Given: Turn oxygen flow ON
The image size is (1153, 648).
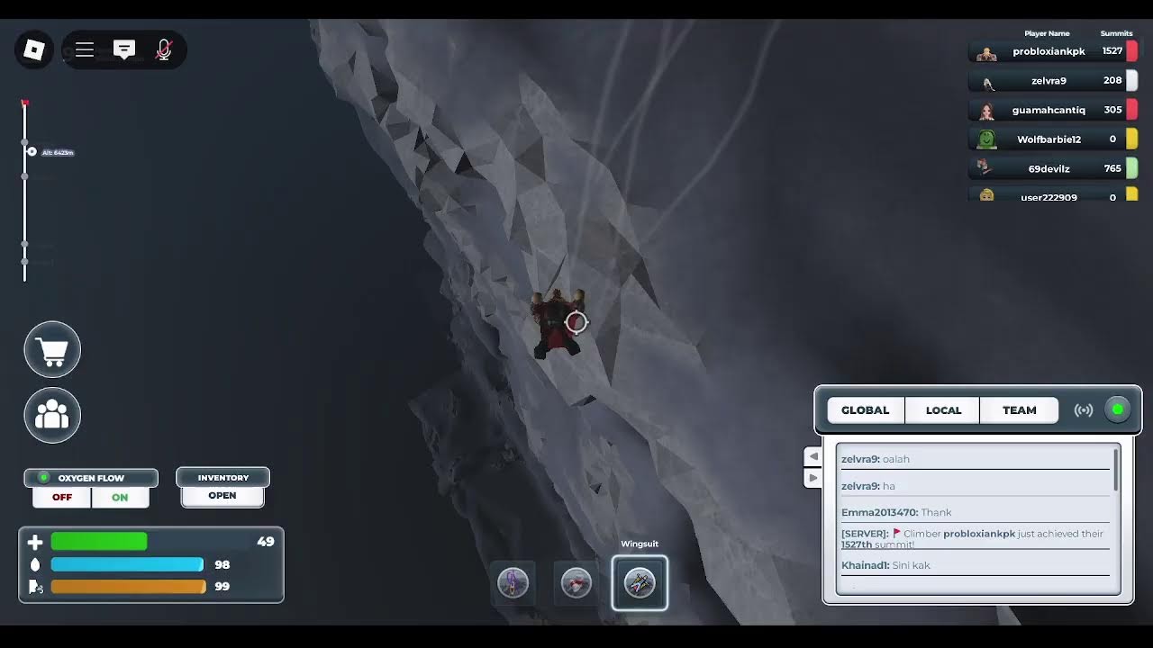Looking at the screenshot, I should (120, 497).
